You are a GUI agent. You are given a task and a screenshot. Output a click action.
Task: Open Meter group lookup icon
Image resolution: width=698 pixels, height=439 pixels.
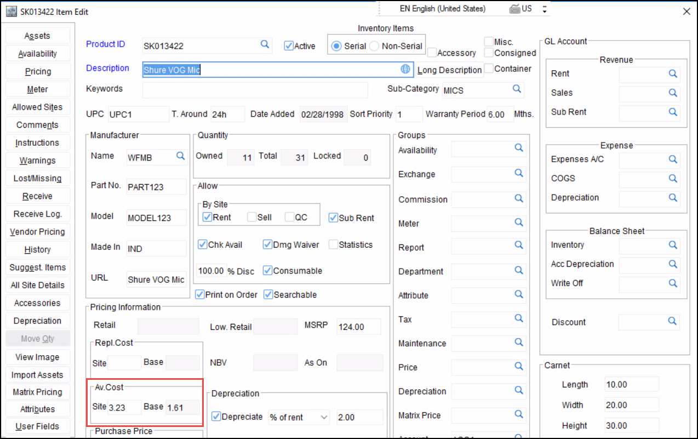point(519,222)
